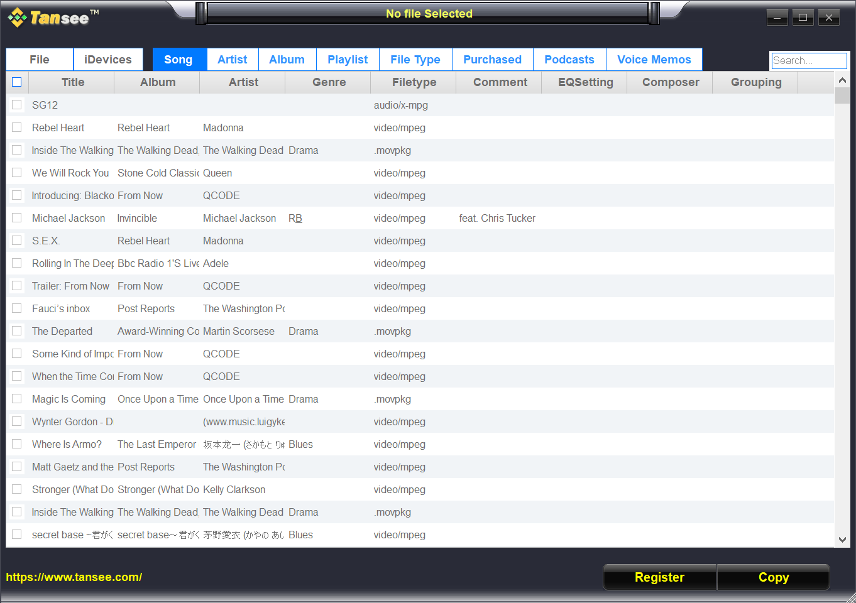856x603 pixels.
Task: Switch to the Podcasts tab
Action: [x=569, y=60]
